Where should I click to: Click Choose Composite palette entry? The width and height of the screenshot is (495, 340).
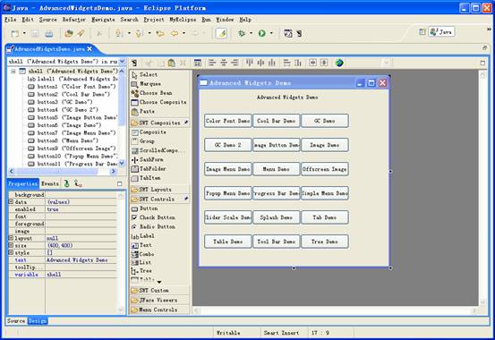158,102
